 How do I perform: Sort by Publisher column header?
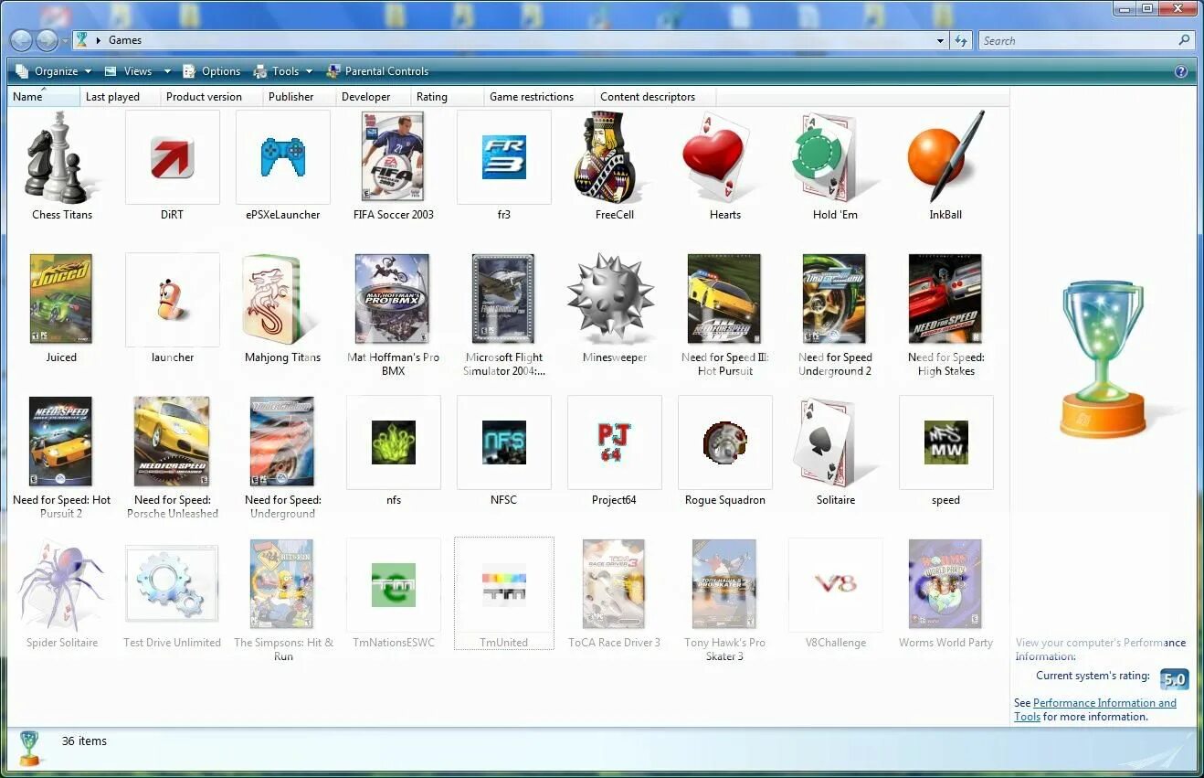[x=300, y=97]
